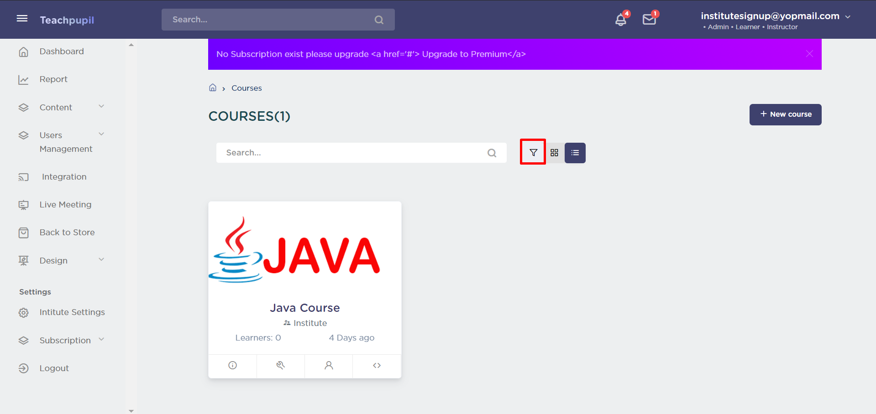Go to Dashboard in the sidebar
Screen dimensions: 876x414
61,52
